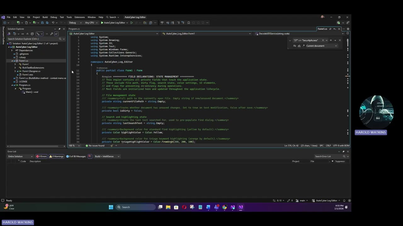This screenshot has height=226, width=403.
Task: Click the No issues found indicator
Action: pyautogui.click(x=95, y=146)
